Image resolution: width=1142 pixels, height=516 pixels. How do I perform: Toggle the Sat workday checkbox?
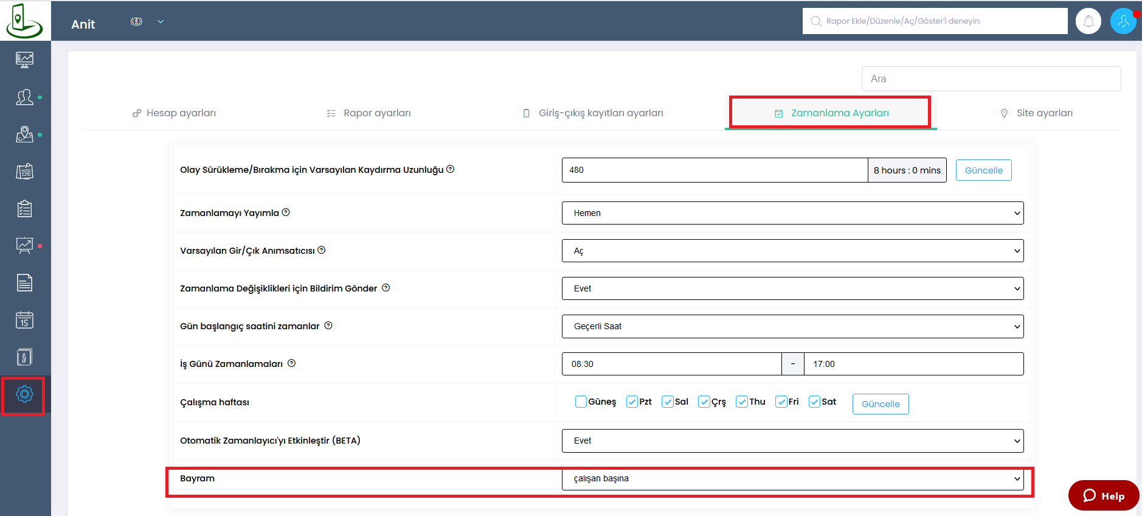click(814, 402)
